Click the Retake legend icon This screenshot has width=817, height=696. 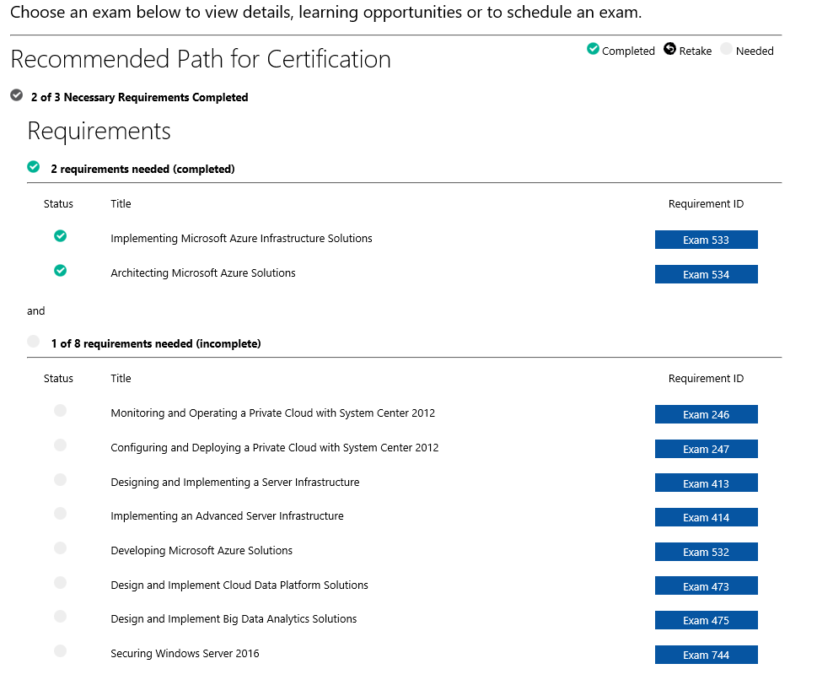[669, 50]
